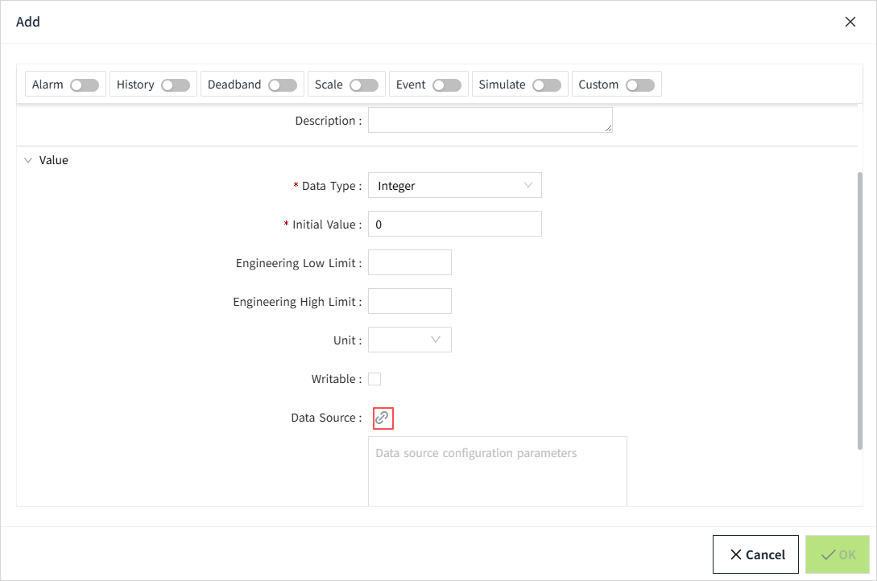The width and height of the screenshot is (877, 581).
Task: Confirm with the OK button
Action: [838, 554]
